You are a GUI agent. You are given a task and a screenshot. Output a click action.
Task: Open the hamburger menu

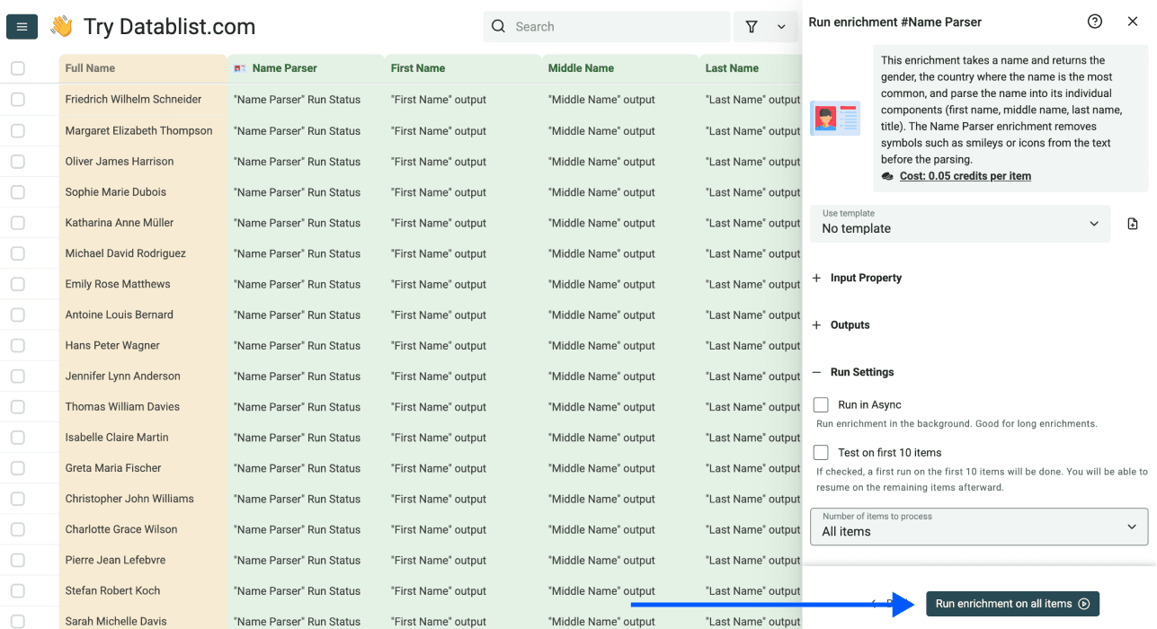pyautogui.click(x=22, y=26)
